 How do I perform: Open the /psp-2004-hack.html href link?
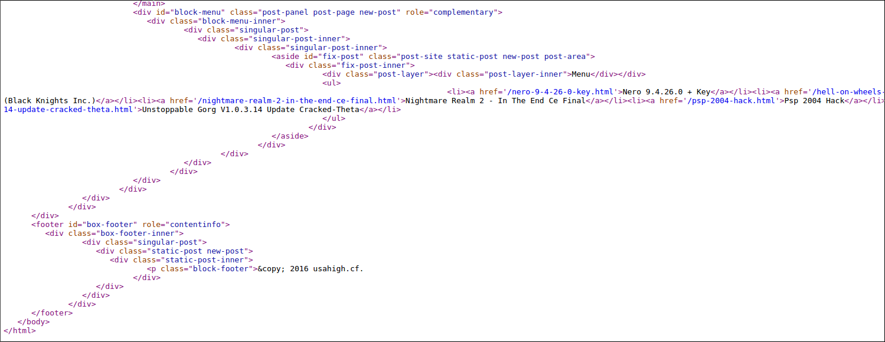click(732, 101)
